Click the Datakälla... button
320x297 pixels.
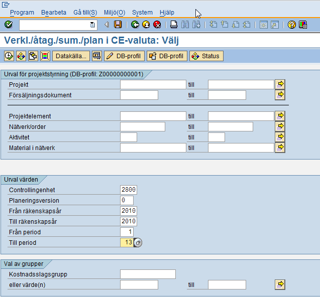71,56
